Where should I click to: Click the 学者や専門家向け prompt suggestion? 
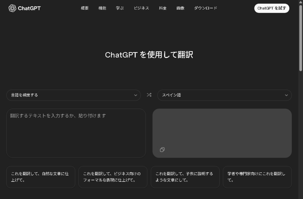click(x=257, y=177)
